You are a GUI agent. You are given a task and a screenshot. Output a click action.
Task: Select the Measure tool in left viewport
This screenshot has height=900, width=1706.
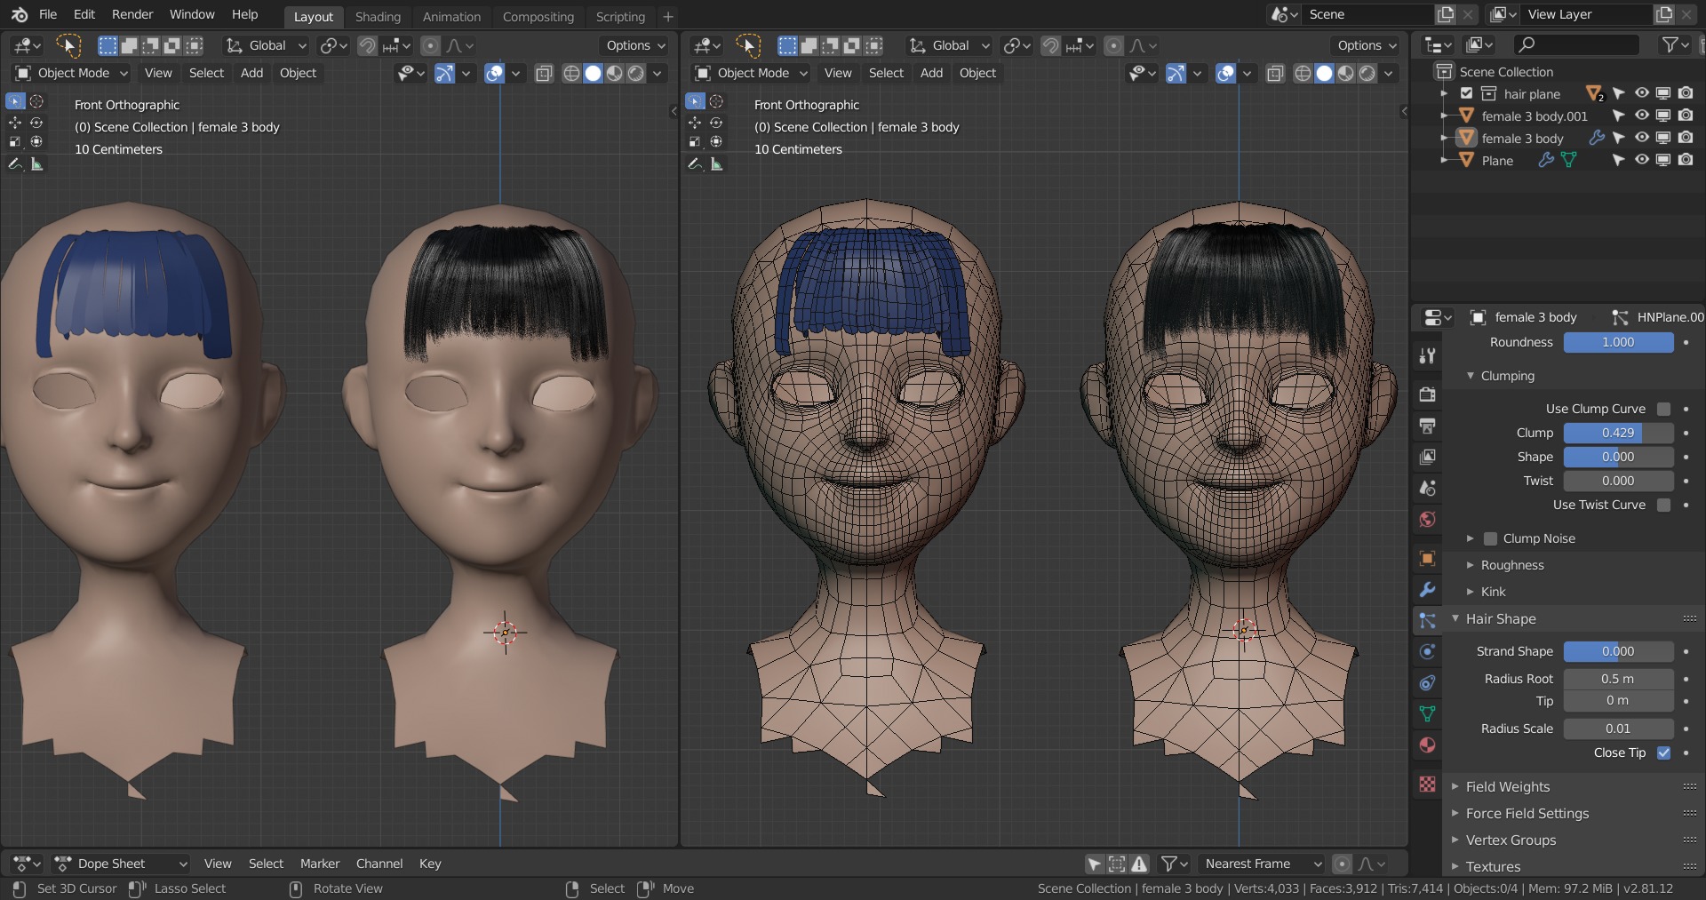(x=36, y=164)
